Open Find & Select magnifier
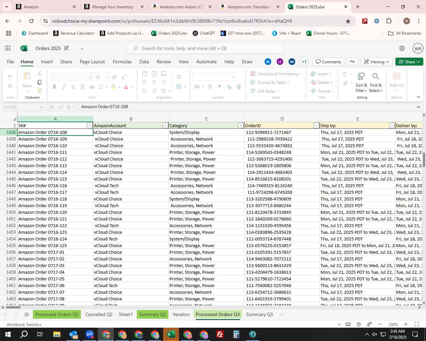The width and height of the screenshot is (426, 341). [x=376, y=83]
